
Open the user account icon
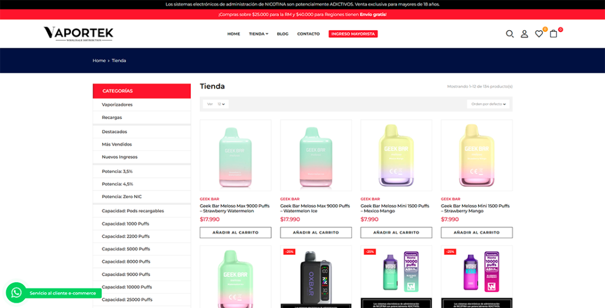pos(525,34)
